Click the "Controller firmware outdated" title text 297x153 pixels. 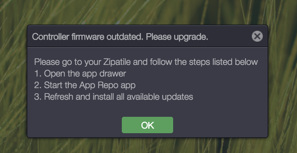(x=87, y=37)
